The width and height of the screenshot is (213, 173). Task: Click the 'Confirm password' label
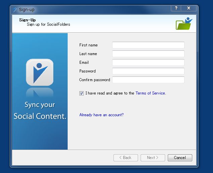94,80
